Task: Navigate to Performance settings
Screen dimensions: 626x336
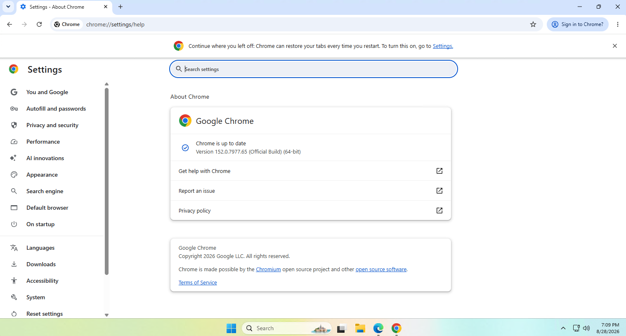Action: 43,142
